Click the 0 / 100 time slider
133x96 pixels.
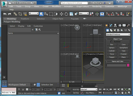pyautogui.click(x=72, y=82)
